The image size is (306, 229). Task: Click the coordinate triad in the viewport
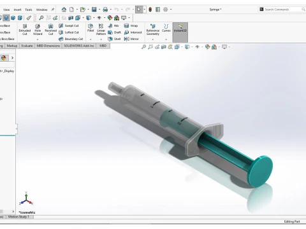(x=26, y=198)
